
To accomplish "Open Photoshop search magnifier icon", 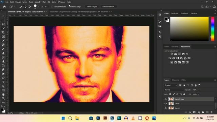I will 202,7.
